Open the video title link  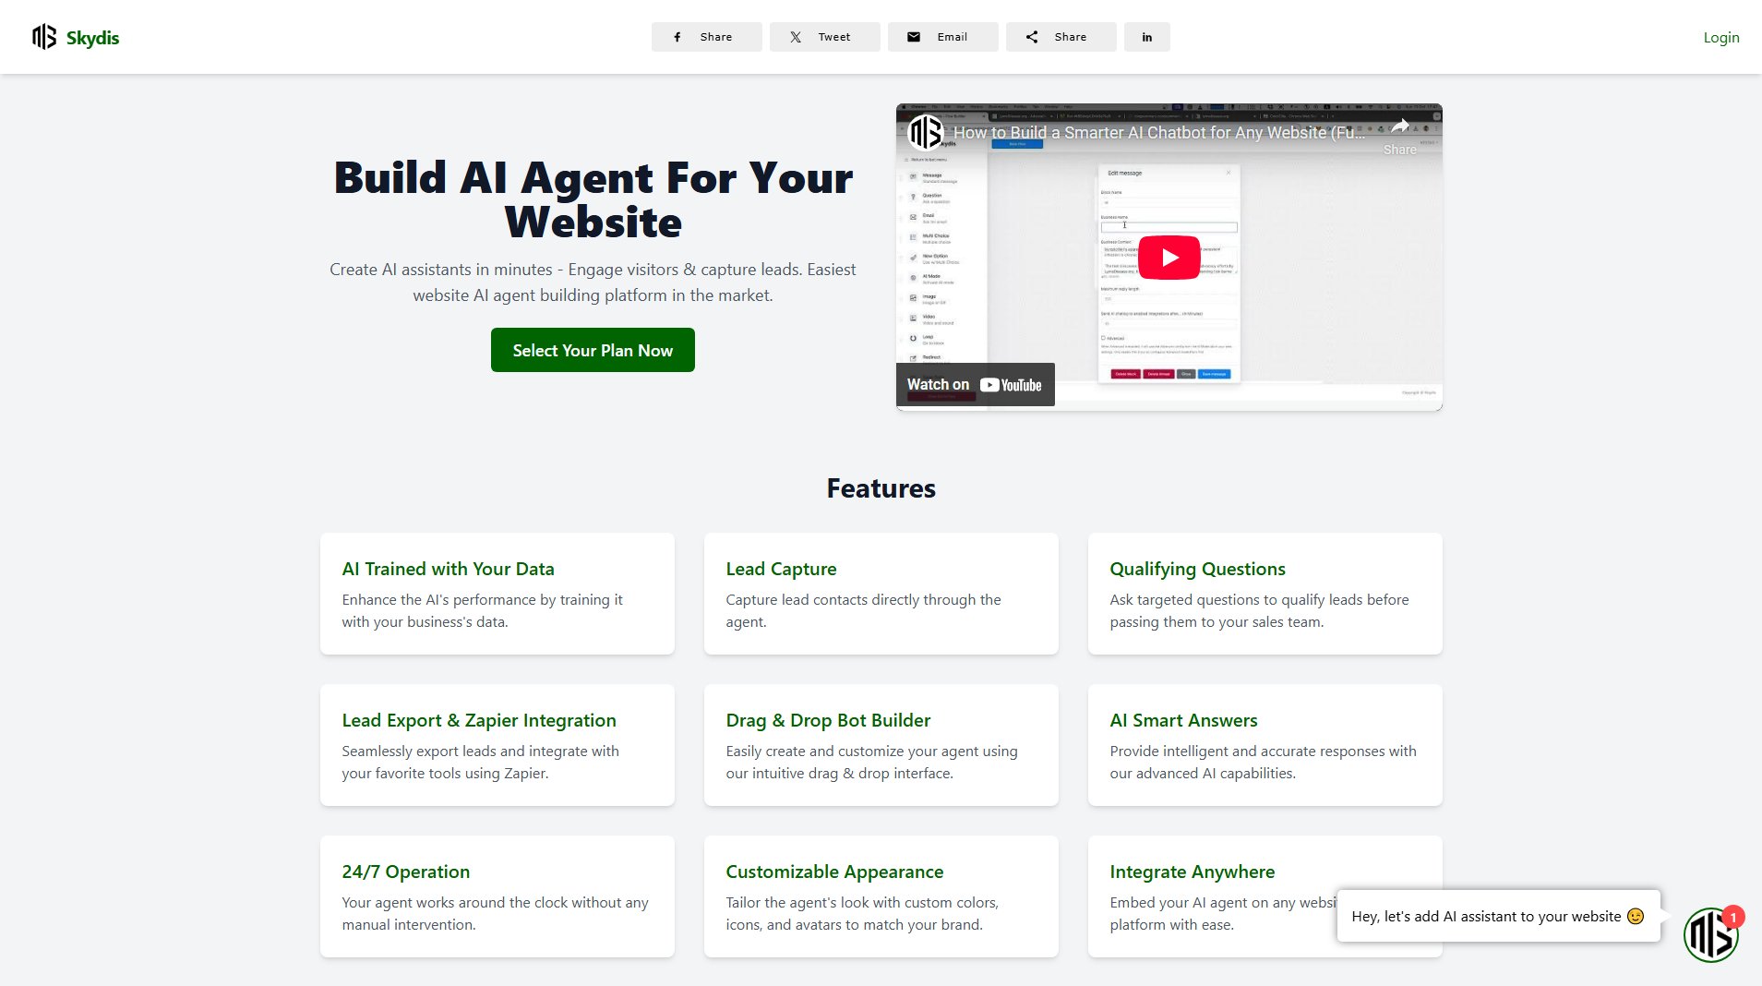pos(1158,133)
